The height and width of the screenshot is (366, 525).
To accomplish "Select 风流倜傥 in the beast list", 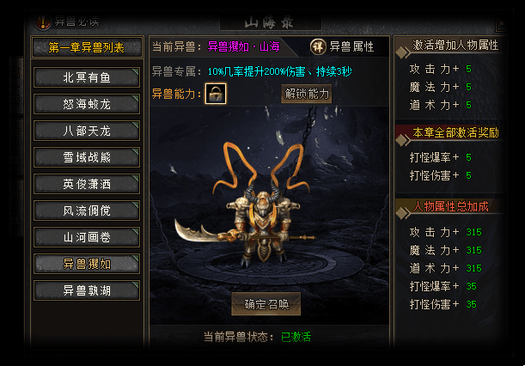I will coord(87,210).
